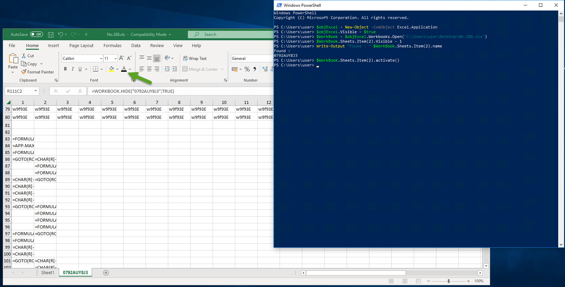Switch to the Formulas ribbon tab
Image resolution: width=565 pixels, height=287 pixels.
(112, 46)
